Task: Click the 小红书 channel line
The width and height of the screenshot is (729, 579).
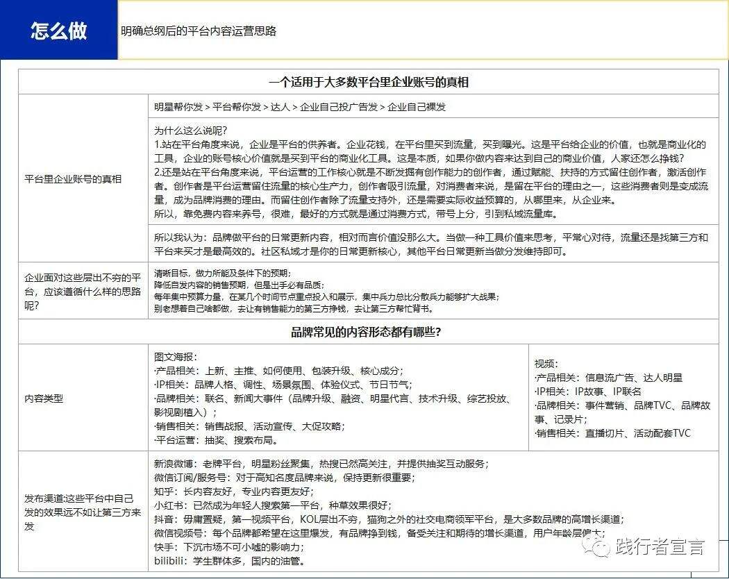Action: 273,505
